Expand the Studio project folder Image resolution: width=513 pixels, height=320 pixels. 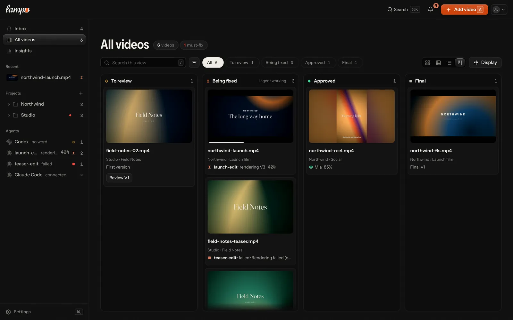coord(9,115)
